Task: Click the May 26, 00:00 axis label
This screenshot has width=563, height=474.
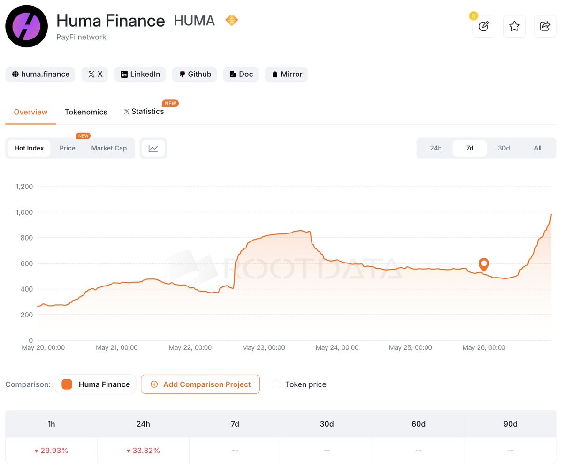Action: point(484,348)
